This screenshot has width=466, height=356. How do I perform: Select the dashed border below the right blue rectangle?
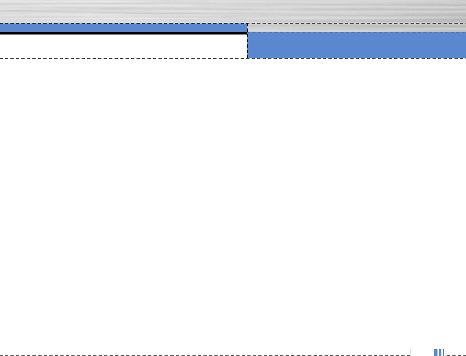(x=357, y=58)
